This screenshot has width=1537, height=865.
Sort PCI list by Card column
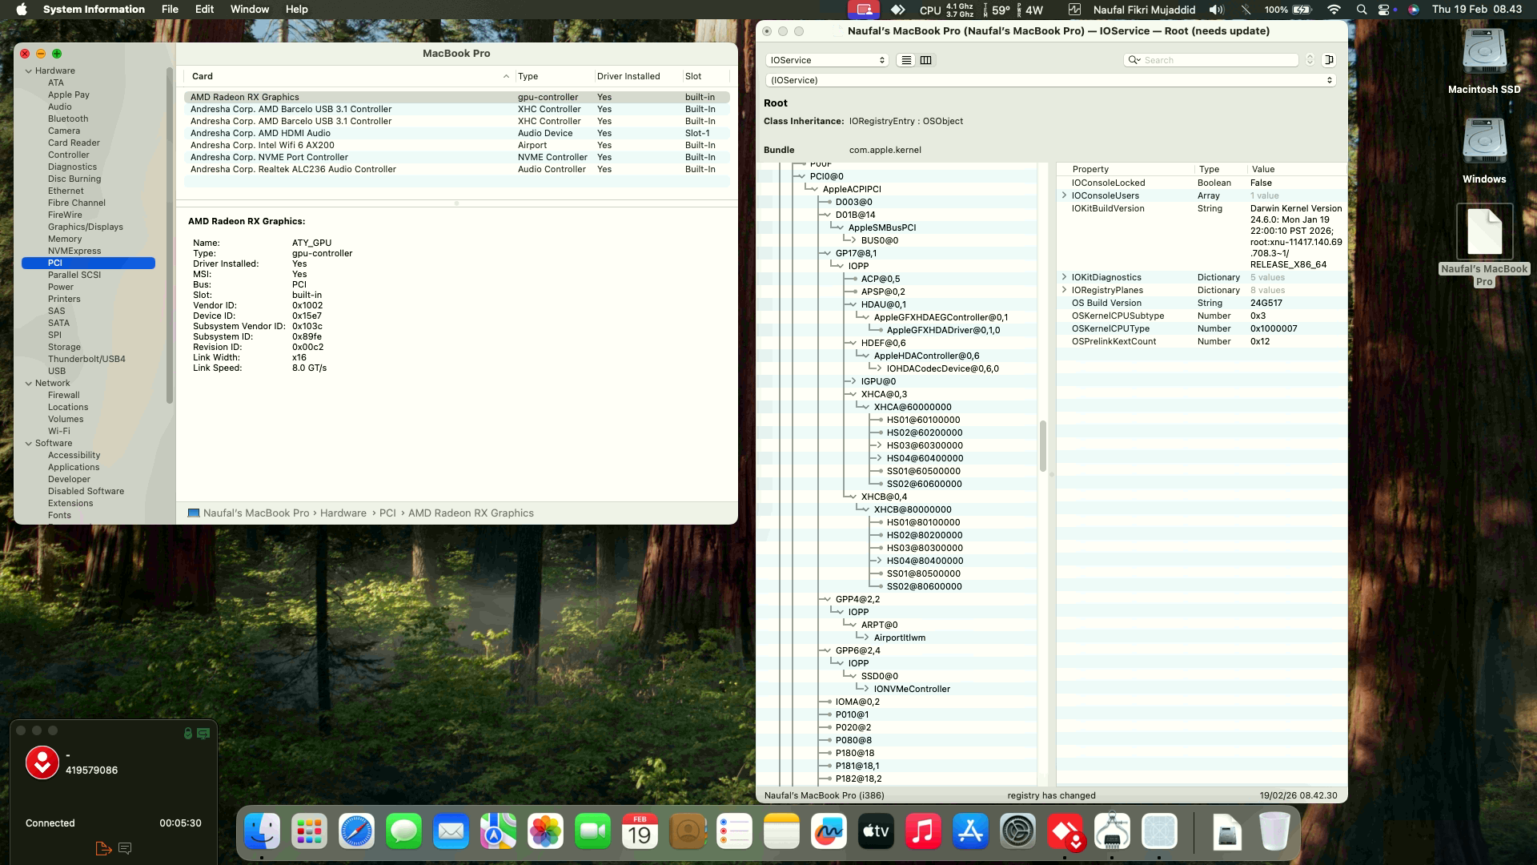pyautogui.click(x=349, y=76)
